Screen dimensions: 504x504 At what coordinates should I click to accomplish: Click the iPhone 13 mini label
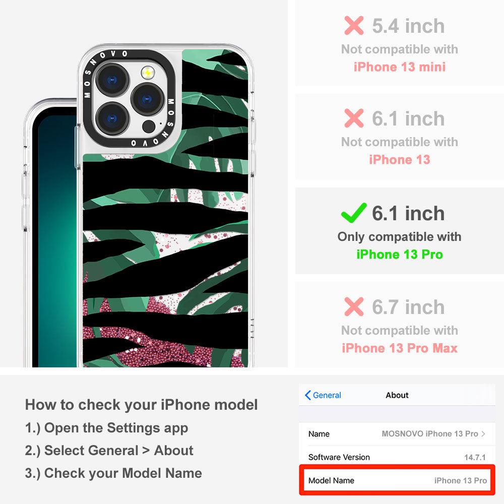click(x=400, y=67)
